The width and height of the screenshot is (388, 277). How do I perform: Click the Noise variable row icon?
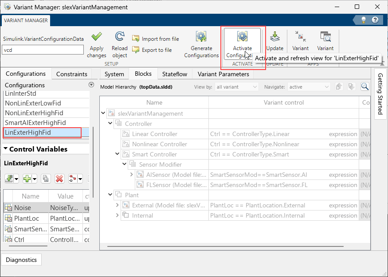coord(8,207)
